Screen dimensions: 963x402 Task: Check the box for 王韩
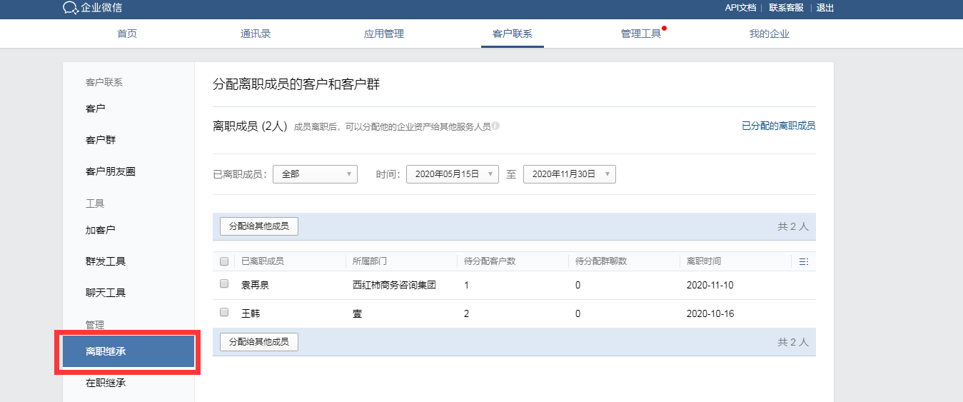[224, 313]
